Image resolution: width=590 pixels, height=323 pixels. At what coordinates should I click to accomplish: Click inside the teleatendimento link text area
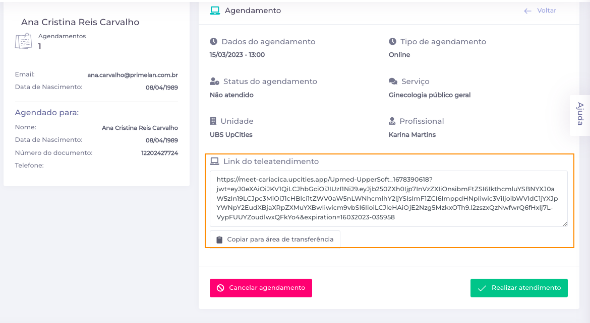tap(389, 199)
